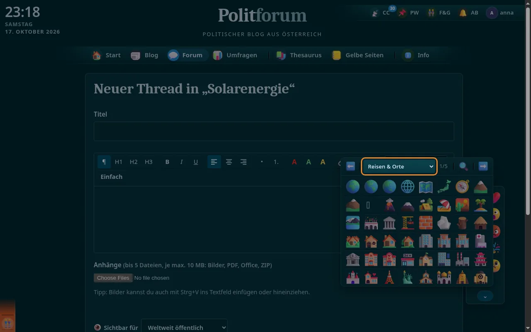The height and width of the screenshot is (332, 531).
Task: Open the Sichtbar für visibility dropdown
Action: click(x=184, y=327)
